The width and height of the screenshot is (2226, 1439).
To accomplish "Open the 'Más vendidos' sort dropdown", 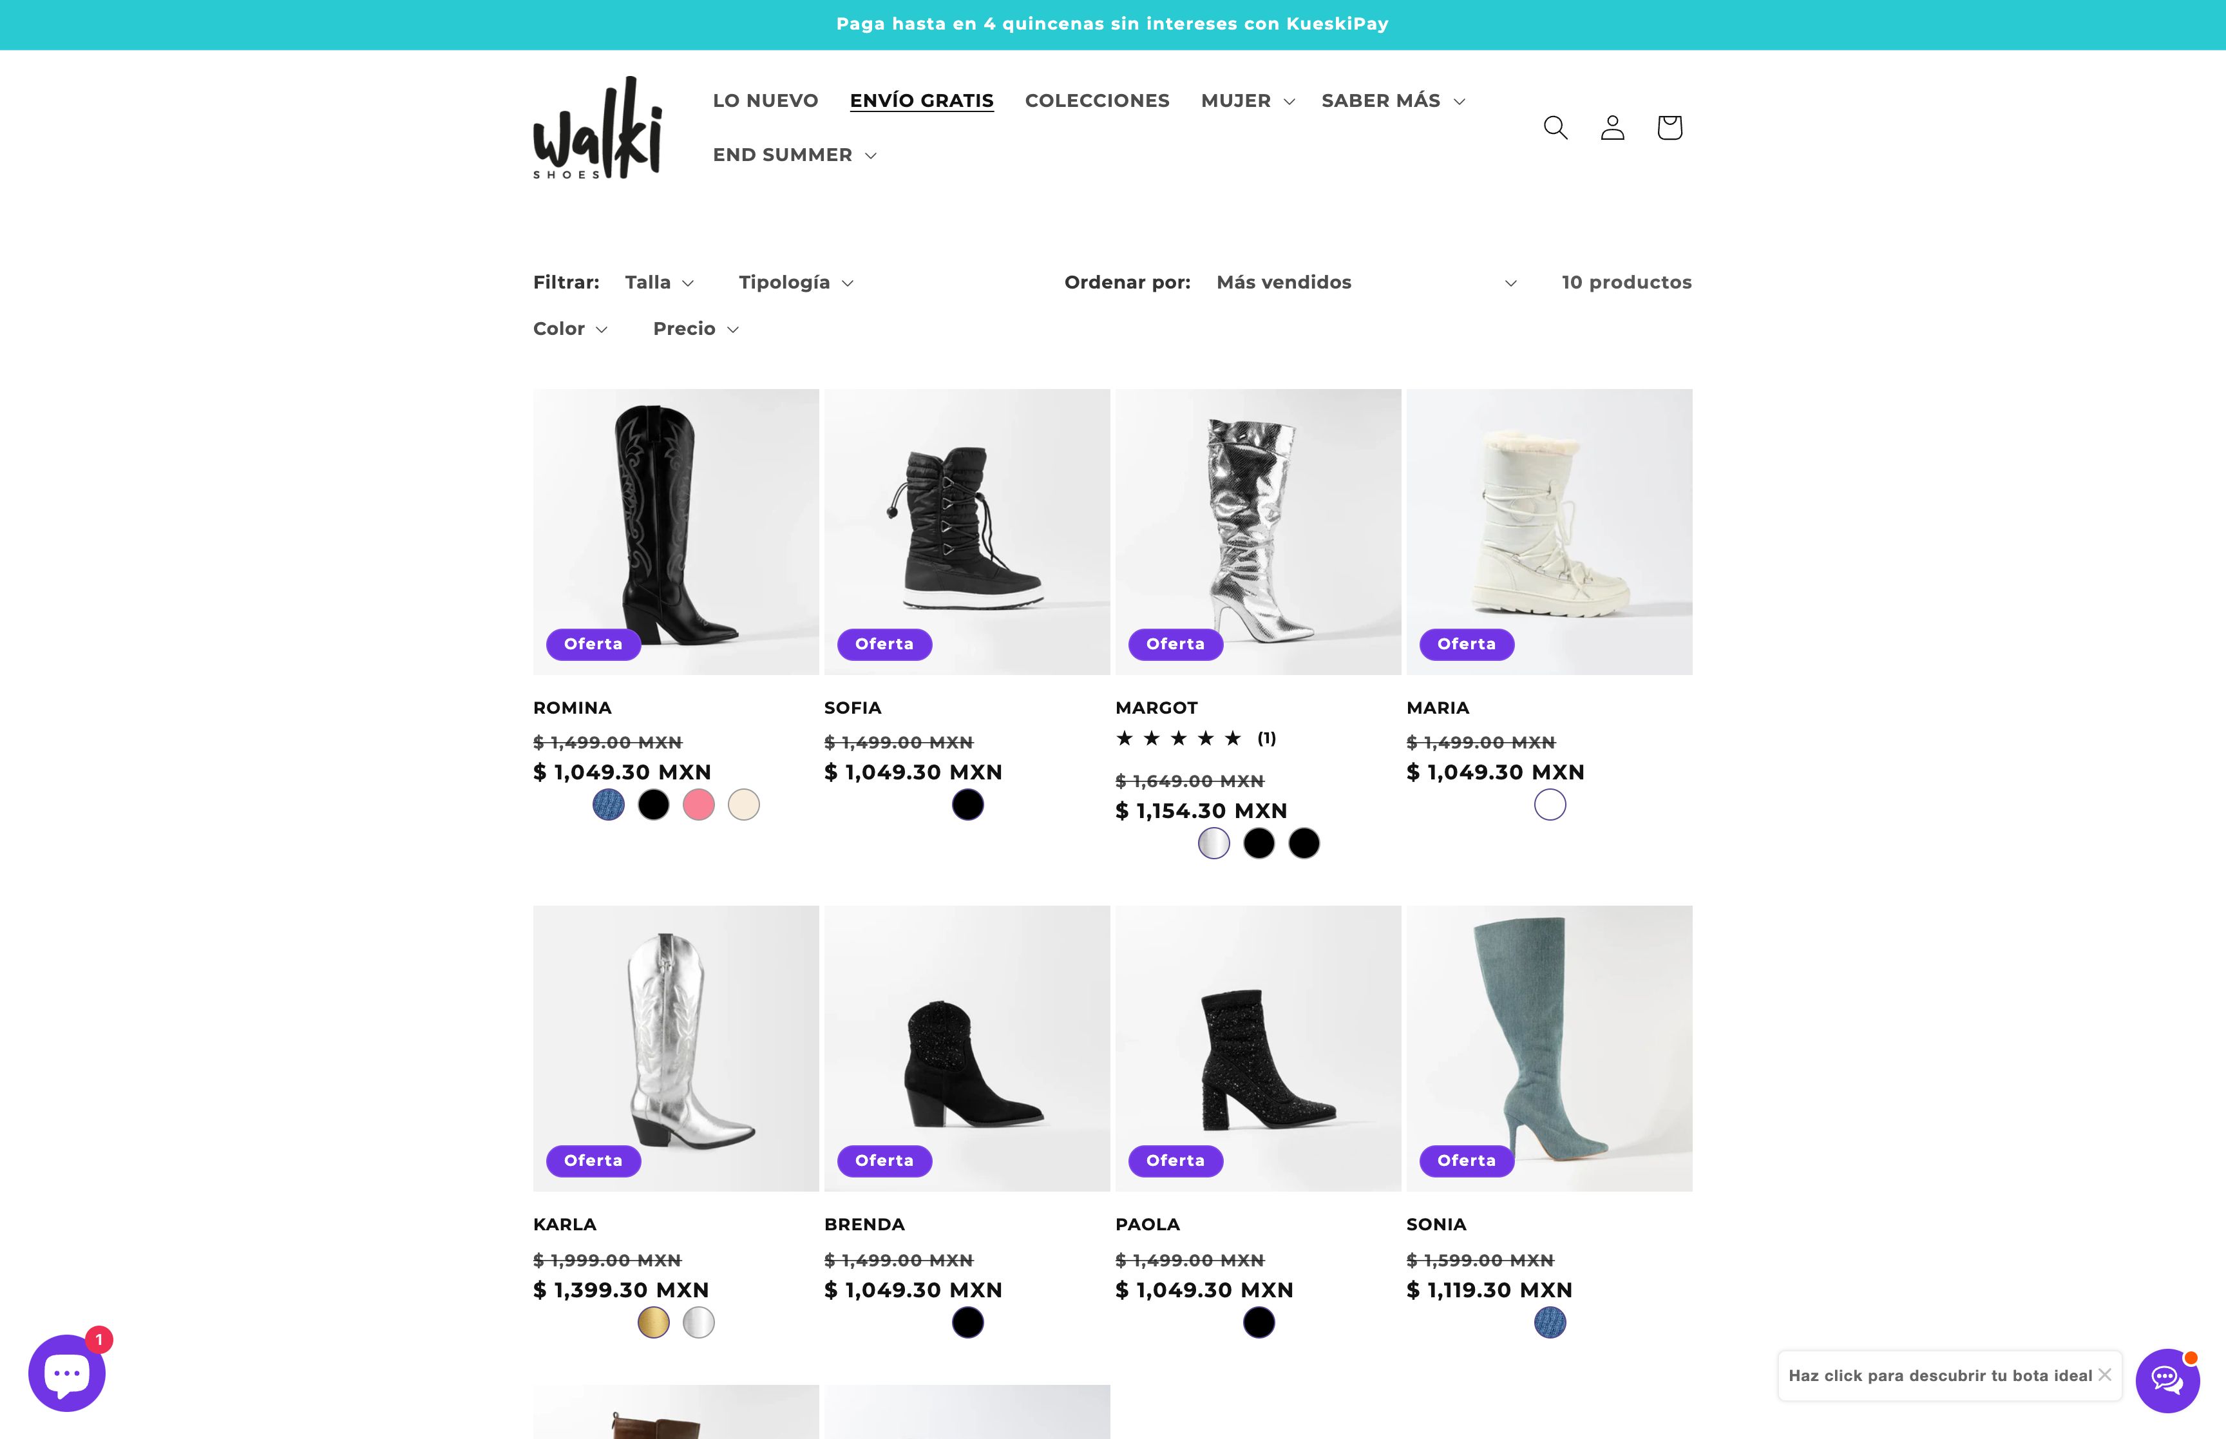I will tap(1365, 282).
